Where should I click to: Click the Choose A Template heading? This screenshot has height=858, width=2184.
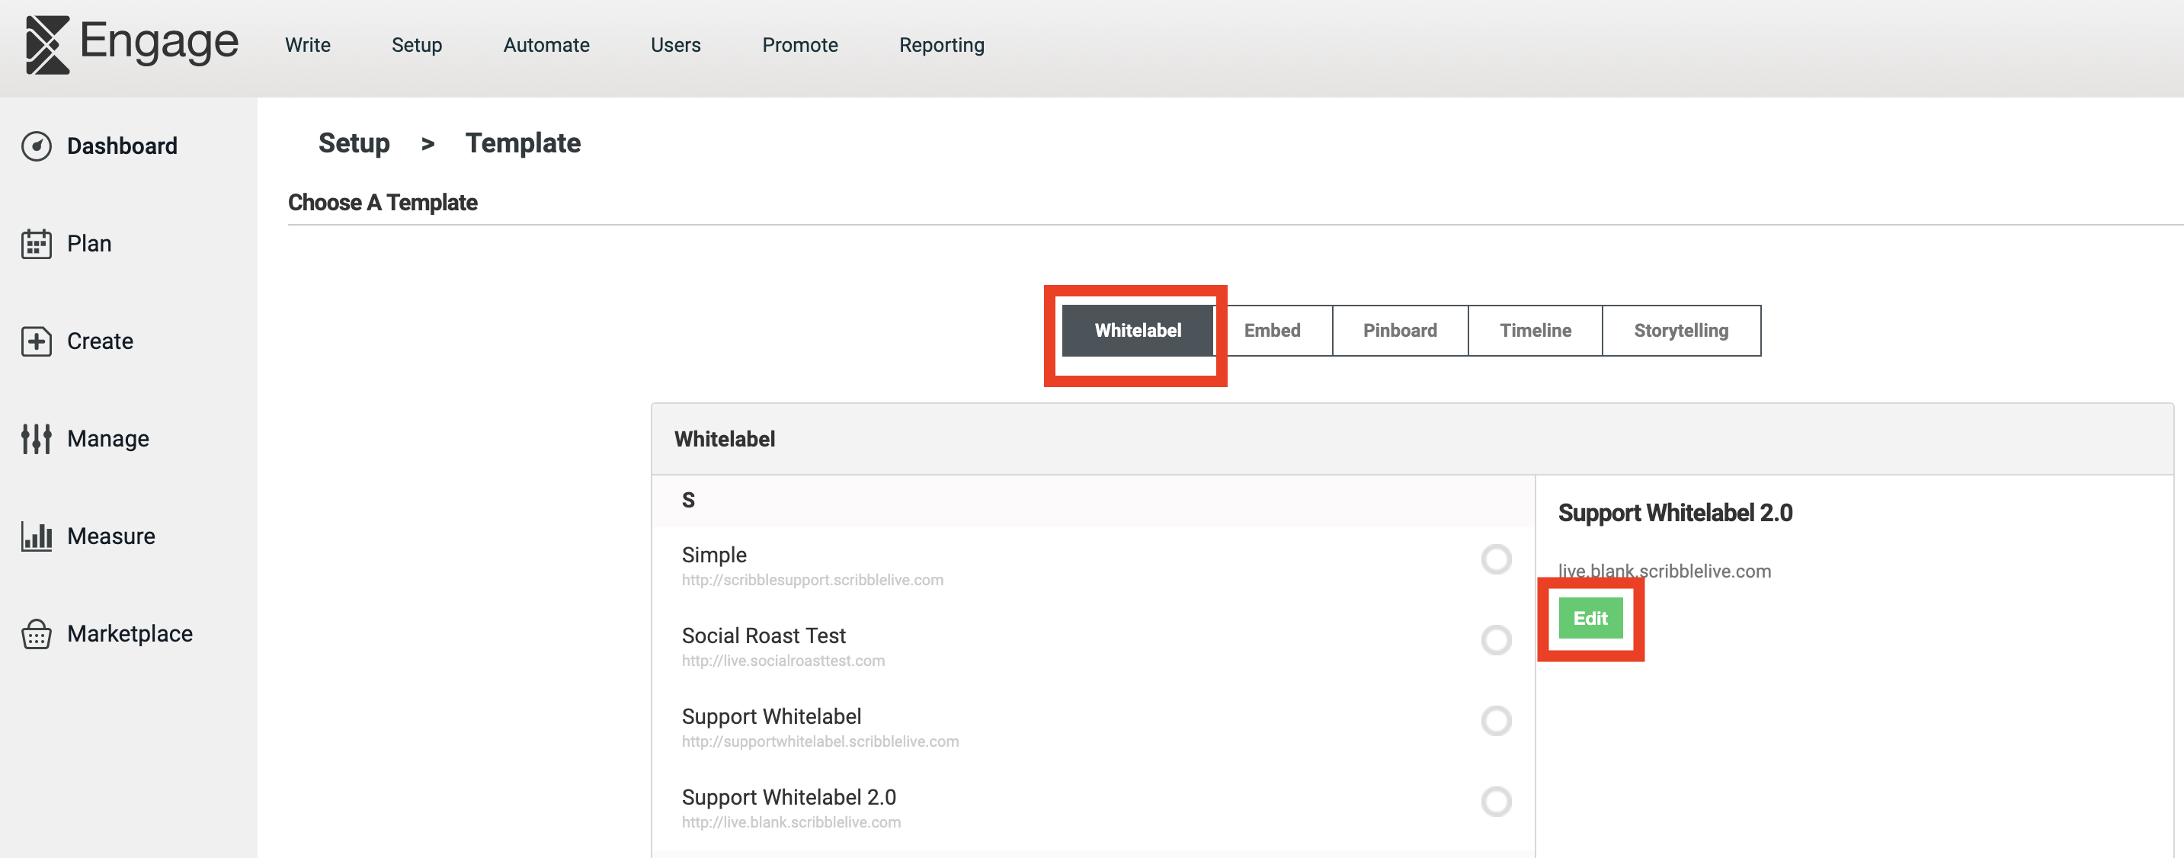tap(383, 203)
